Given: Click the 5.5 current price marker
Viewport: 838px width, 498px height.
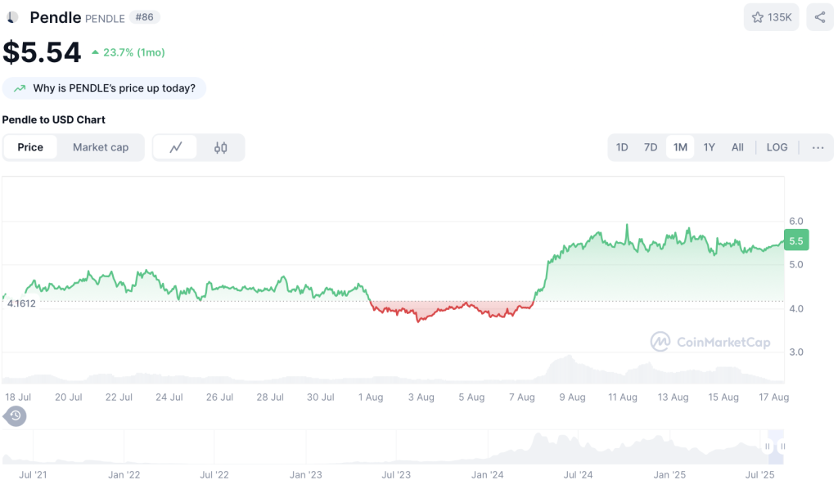Looking at the screenshot, I should click(x=796, y=240).
